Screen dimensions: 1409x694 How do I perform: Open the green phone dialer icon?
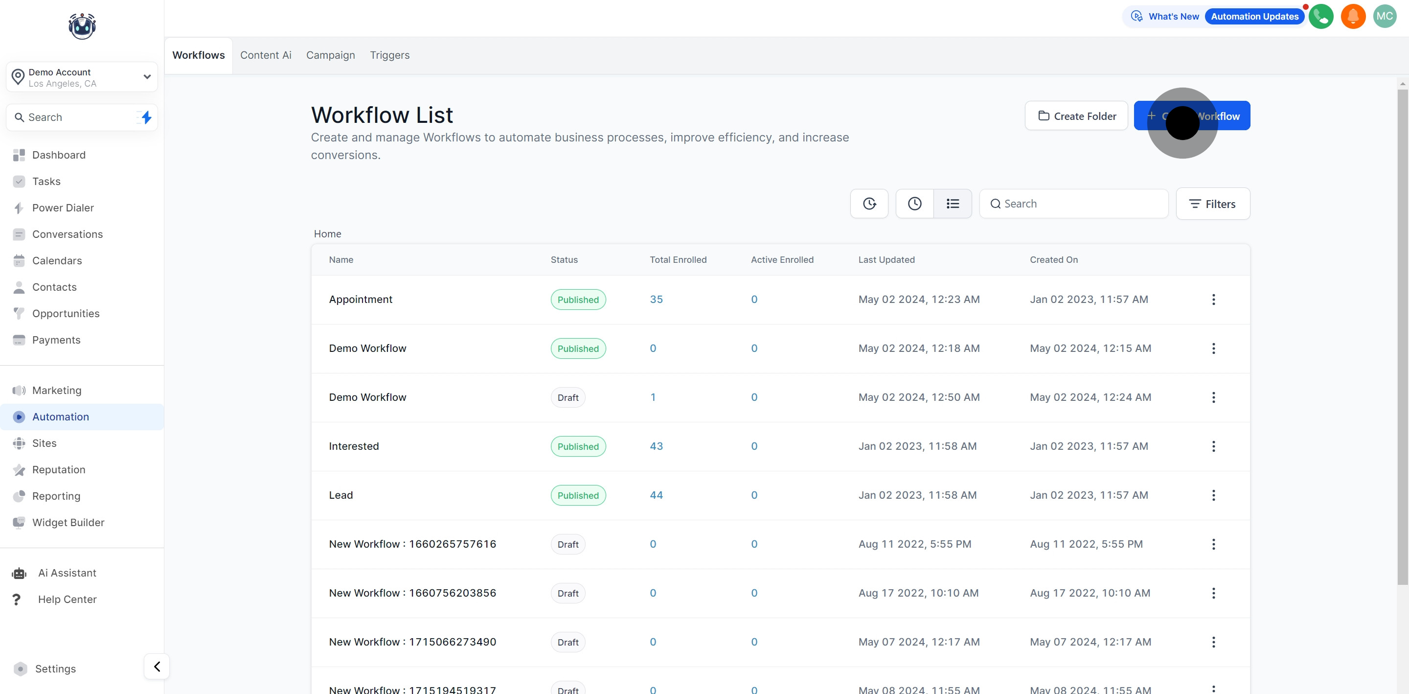(1321, 17)
